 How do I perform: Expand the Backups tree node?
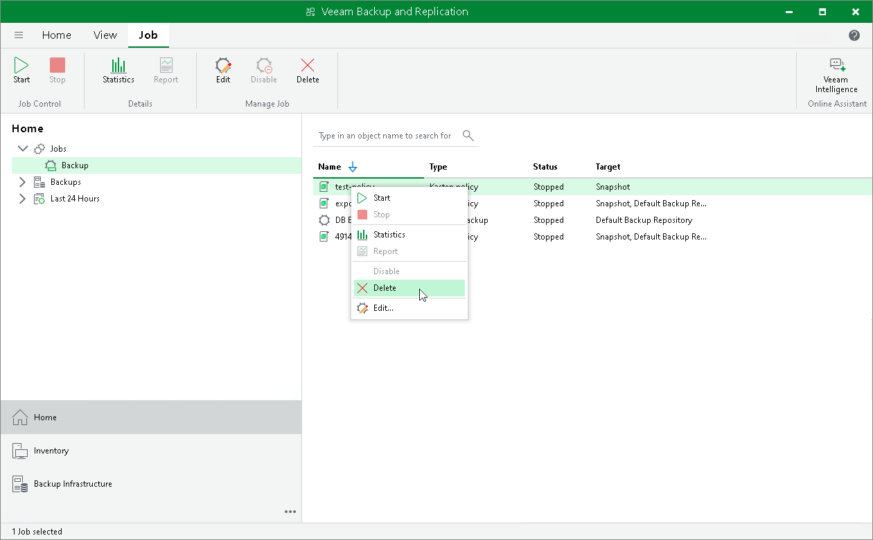click(22, 182)
